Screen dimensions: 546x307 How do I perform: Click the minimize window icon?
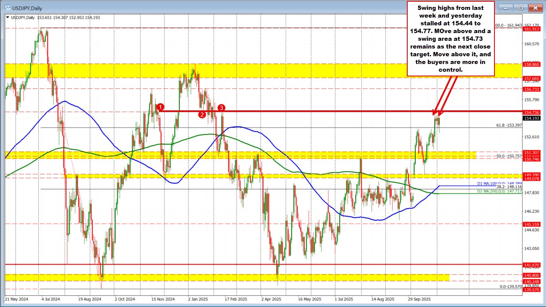coord(506,8)
